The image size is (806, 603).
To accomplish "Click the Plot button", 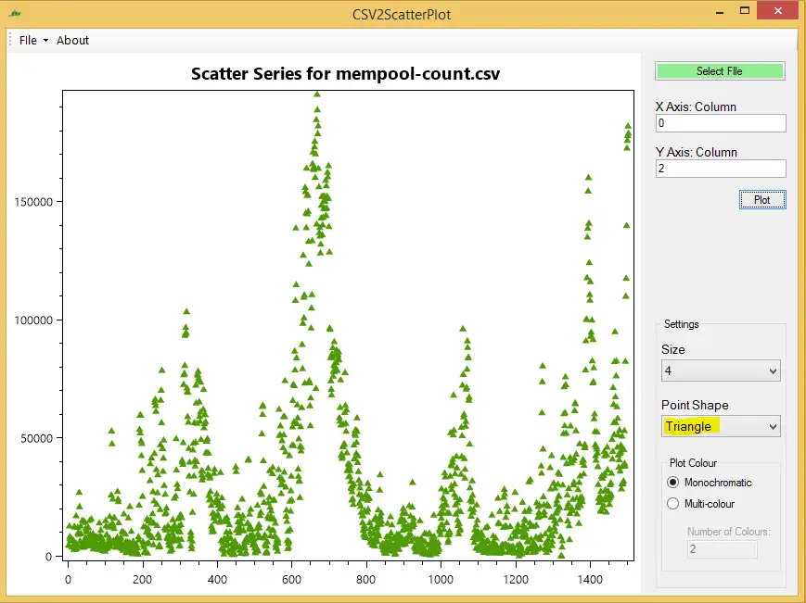I will pos(761,200).
